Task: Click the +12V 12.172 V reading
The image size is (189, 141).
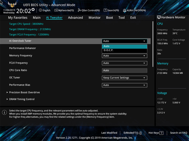Action: pyautogui.click(x=162, y=103)
